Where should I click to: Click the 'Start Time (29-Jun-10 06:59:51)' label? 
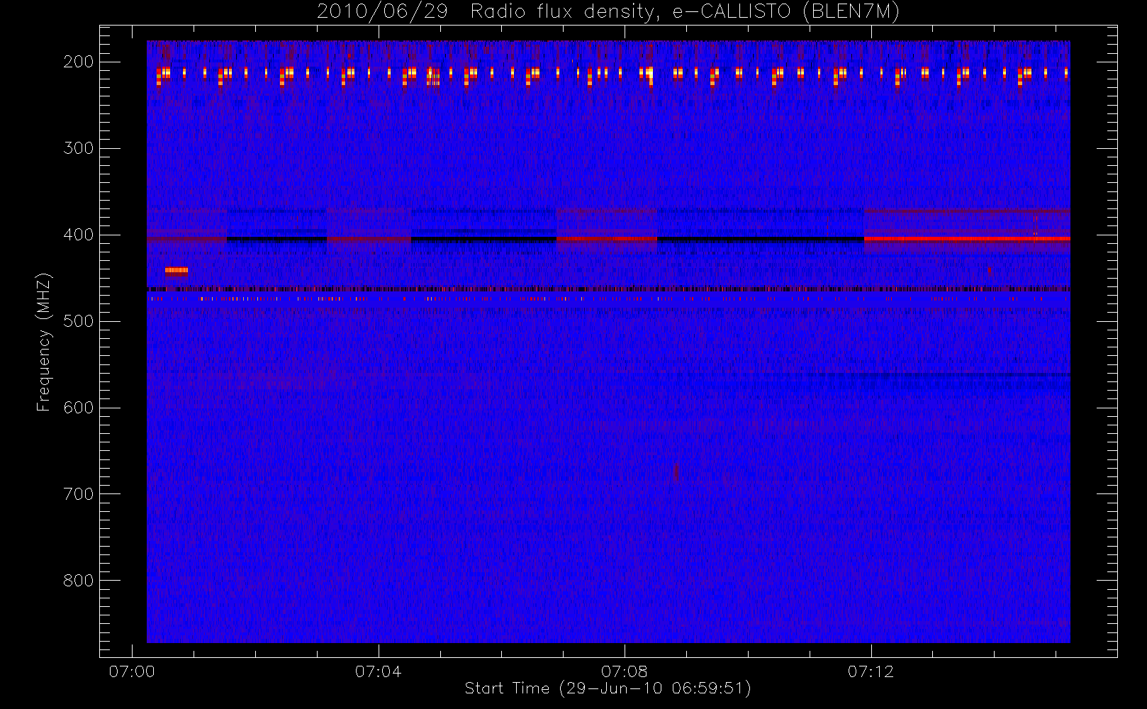tap(608, 688)
